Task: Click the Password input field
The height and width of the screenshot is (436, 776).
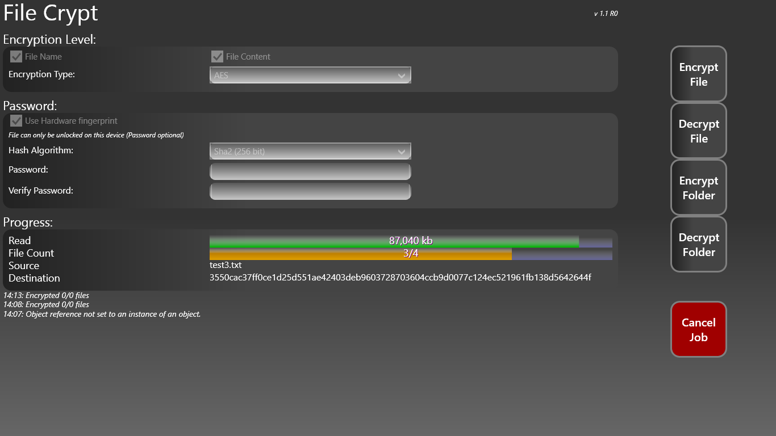Action: pos(310,171)
